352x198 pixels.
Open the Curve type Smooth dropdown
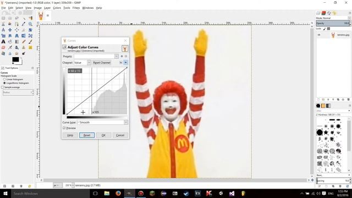[x=126, y=122]
